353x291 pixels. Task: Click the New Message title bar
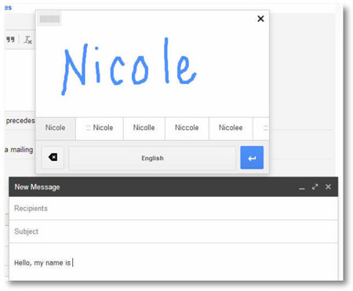click(173, 187)
